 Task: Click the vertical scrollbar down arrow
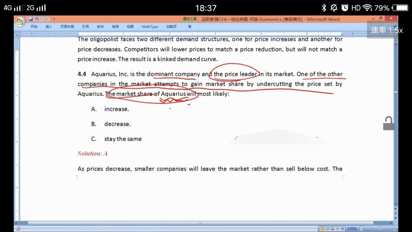click(396, 204)
